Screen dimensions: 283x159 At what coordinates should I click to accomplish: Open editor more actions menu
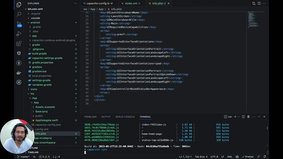click(x=264, y=4)
